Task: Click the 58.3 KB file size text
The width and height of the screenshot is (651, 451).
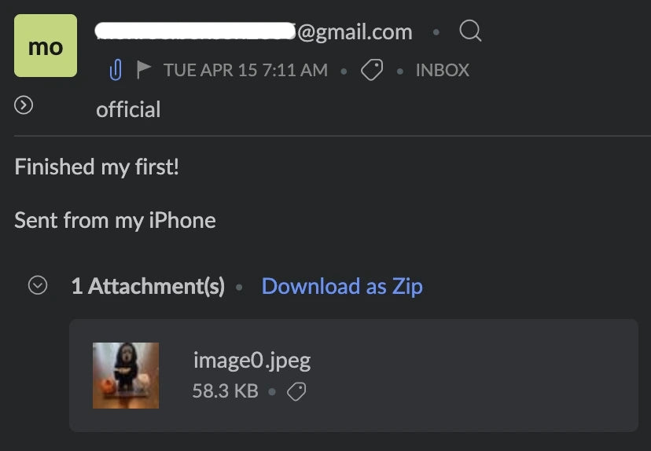Action: point(226,390)
